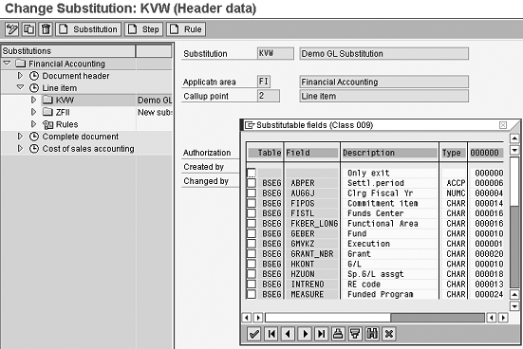Viewport: 523px width, 349px height.
Task: Click the filter icon in dialog
Action: [355, 334]
